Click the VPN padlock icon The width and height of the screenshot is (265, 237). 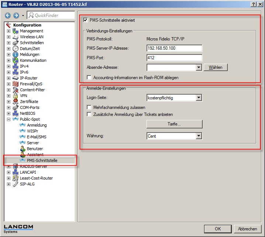pos(16,96)
